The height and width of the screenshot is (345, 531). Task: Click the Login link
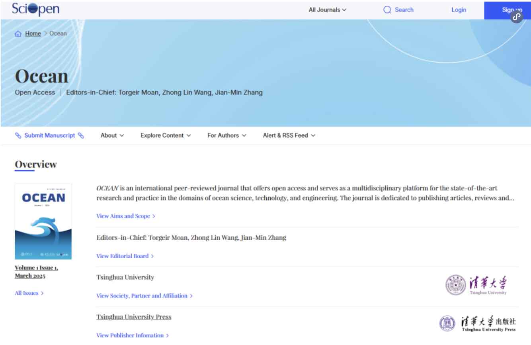(459, 10)
